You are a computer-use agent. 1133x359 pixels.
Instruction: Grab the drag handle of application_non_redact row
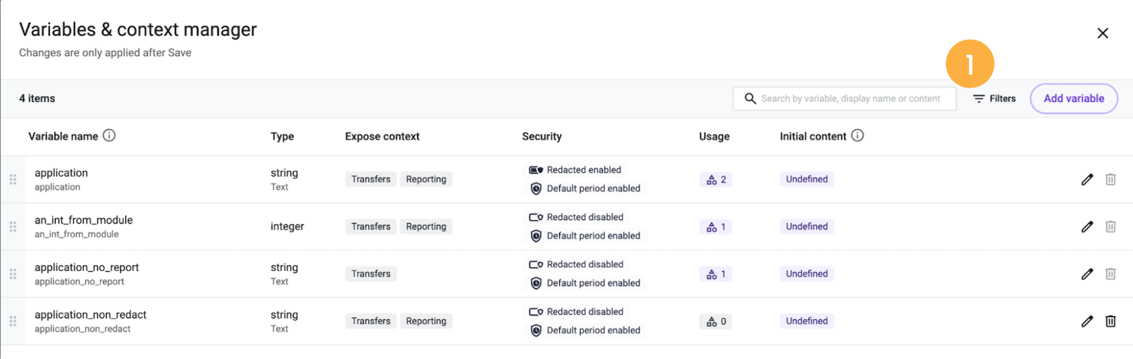pos(13,321)
